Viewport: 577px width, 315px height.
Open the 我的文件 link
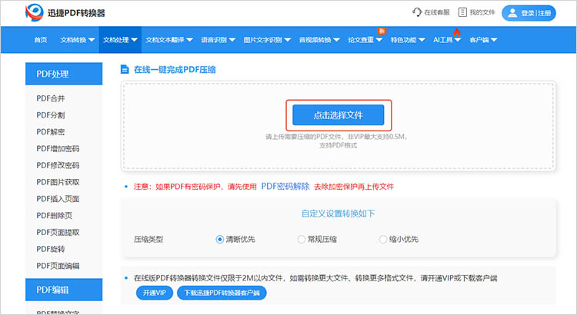482,12
